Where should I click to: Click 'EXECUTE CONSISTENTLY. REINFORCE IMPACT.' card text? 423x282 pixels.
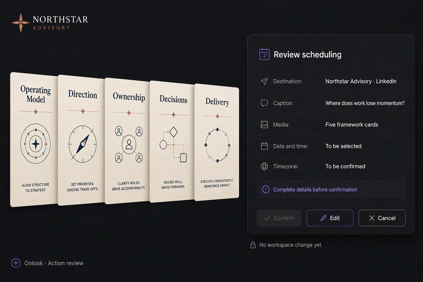click(x=217, y=183)
